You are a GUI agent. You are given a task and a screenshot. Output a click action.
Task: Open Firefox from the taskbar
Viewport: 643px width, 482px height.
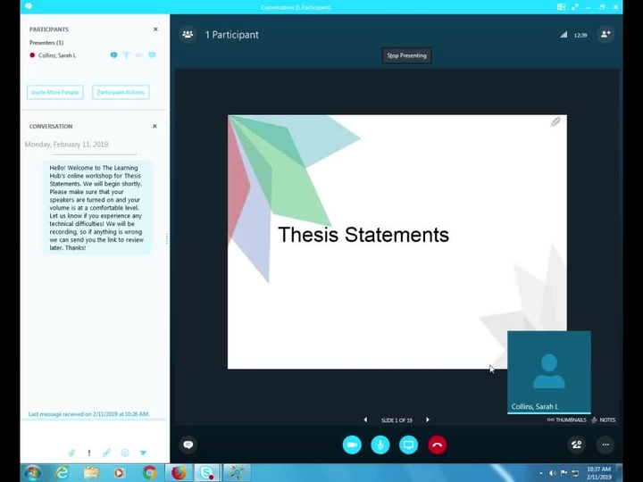[178, 472]
